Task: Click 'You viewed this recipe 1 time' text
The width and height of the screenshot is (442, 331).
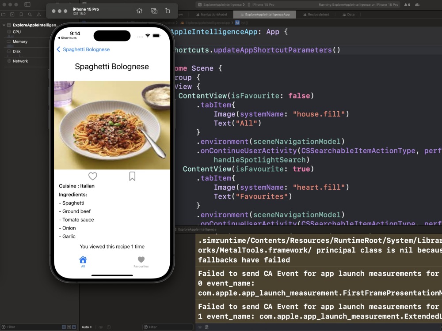Action: (x=112, y=247)
